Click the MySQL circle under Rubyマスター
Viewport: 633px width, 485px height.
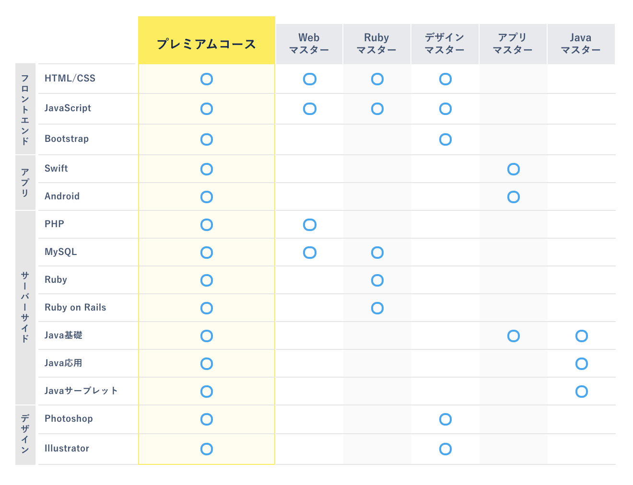click(x=377, y=253)
